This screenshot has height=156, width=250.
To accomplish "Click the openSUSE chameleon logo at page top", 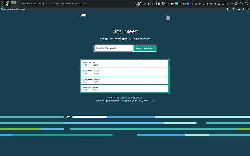I will [x=83, y=16].
